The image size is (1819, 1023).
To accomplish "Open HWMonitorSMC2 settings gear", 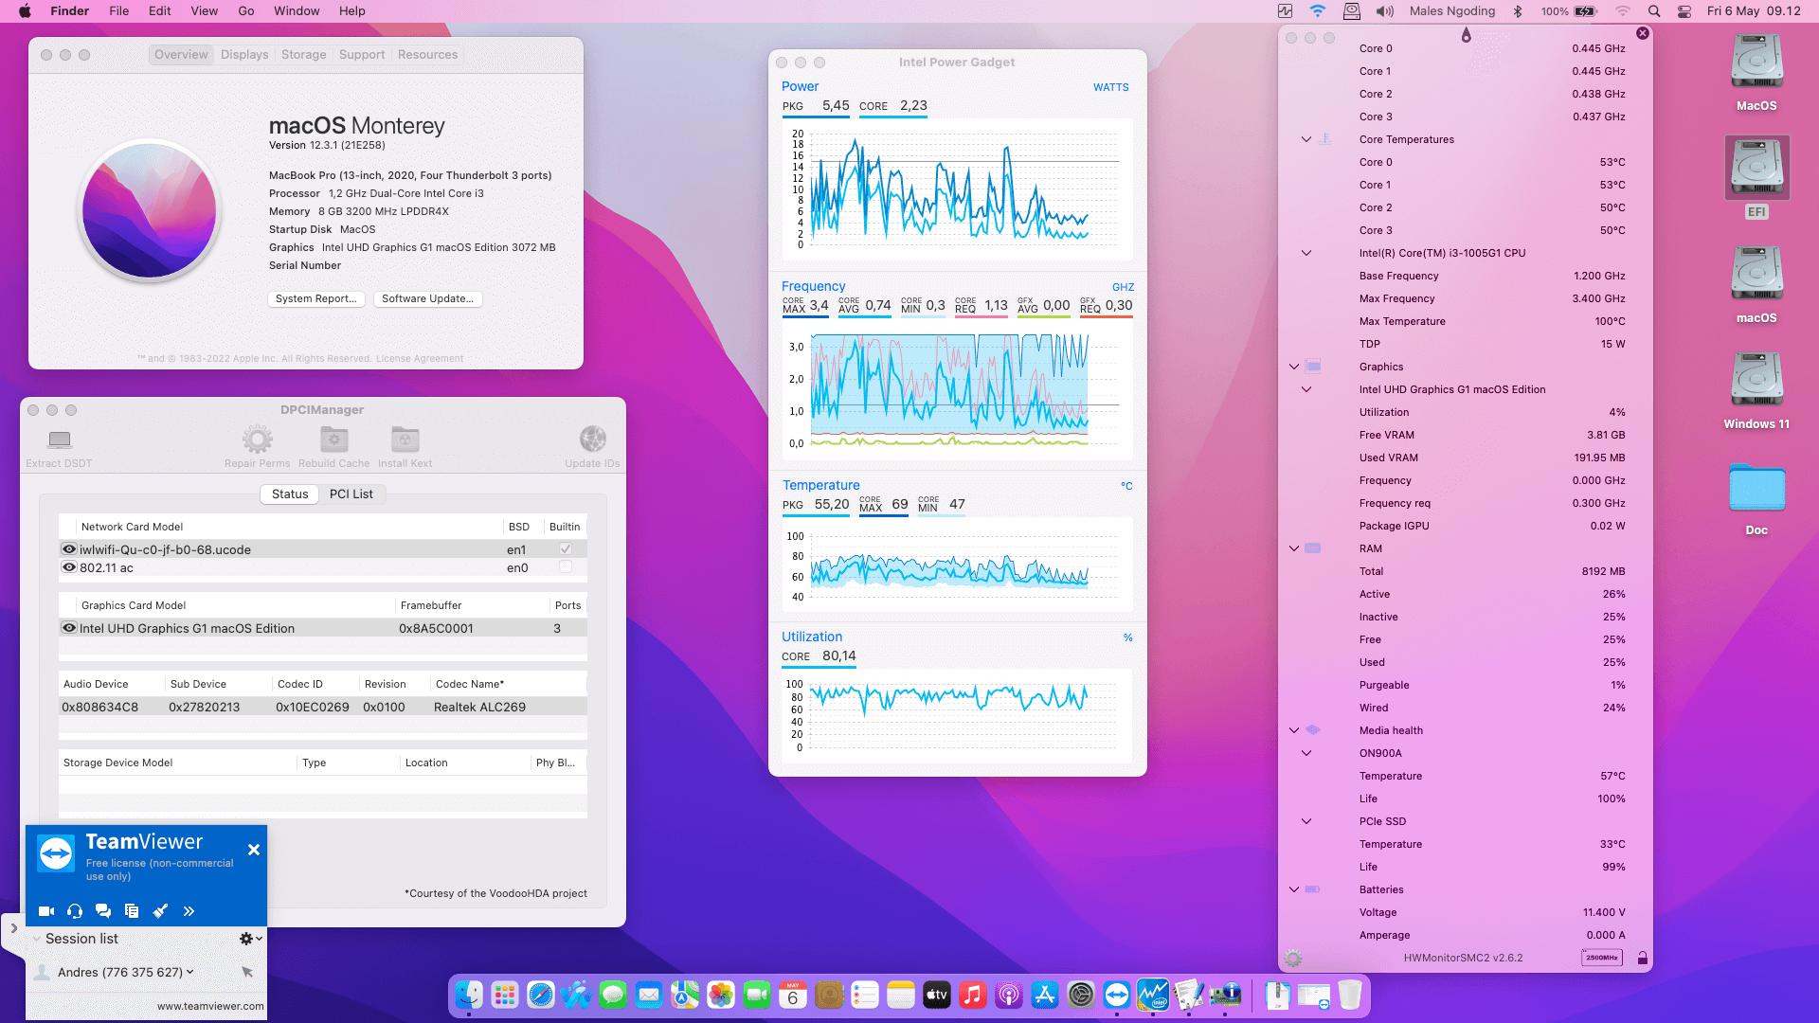I will point(1291,957).
